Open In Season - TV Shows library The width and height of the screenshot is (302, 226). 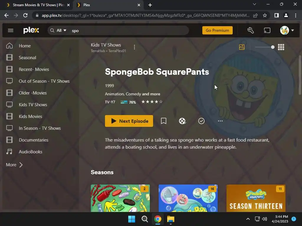[40, 128]
